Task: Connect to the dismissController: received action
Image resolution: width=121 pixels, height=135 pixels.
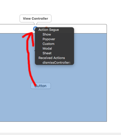Action: point(56,63)
